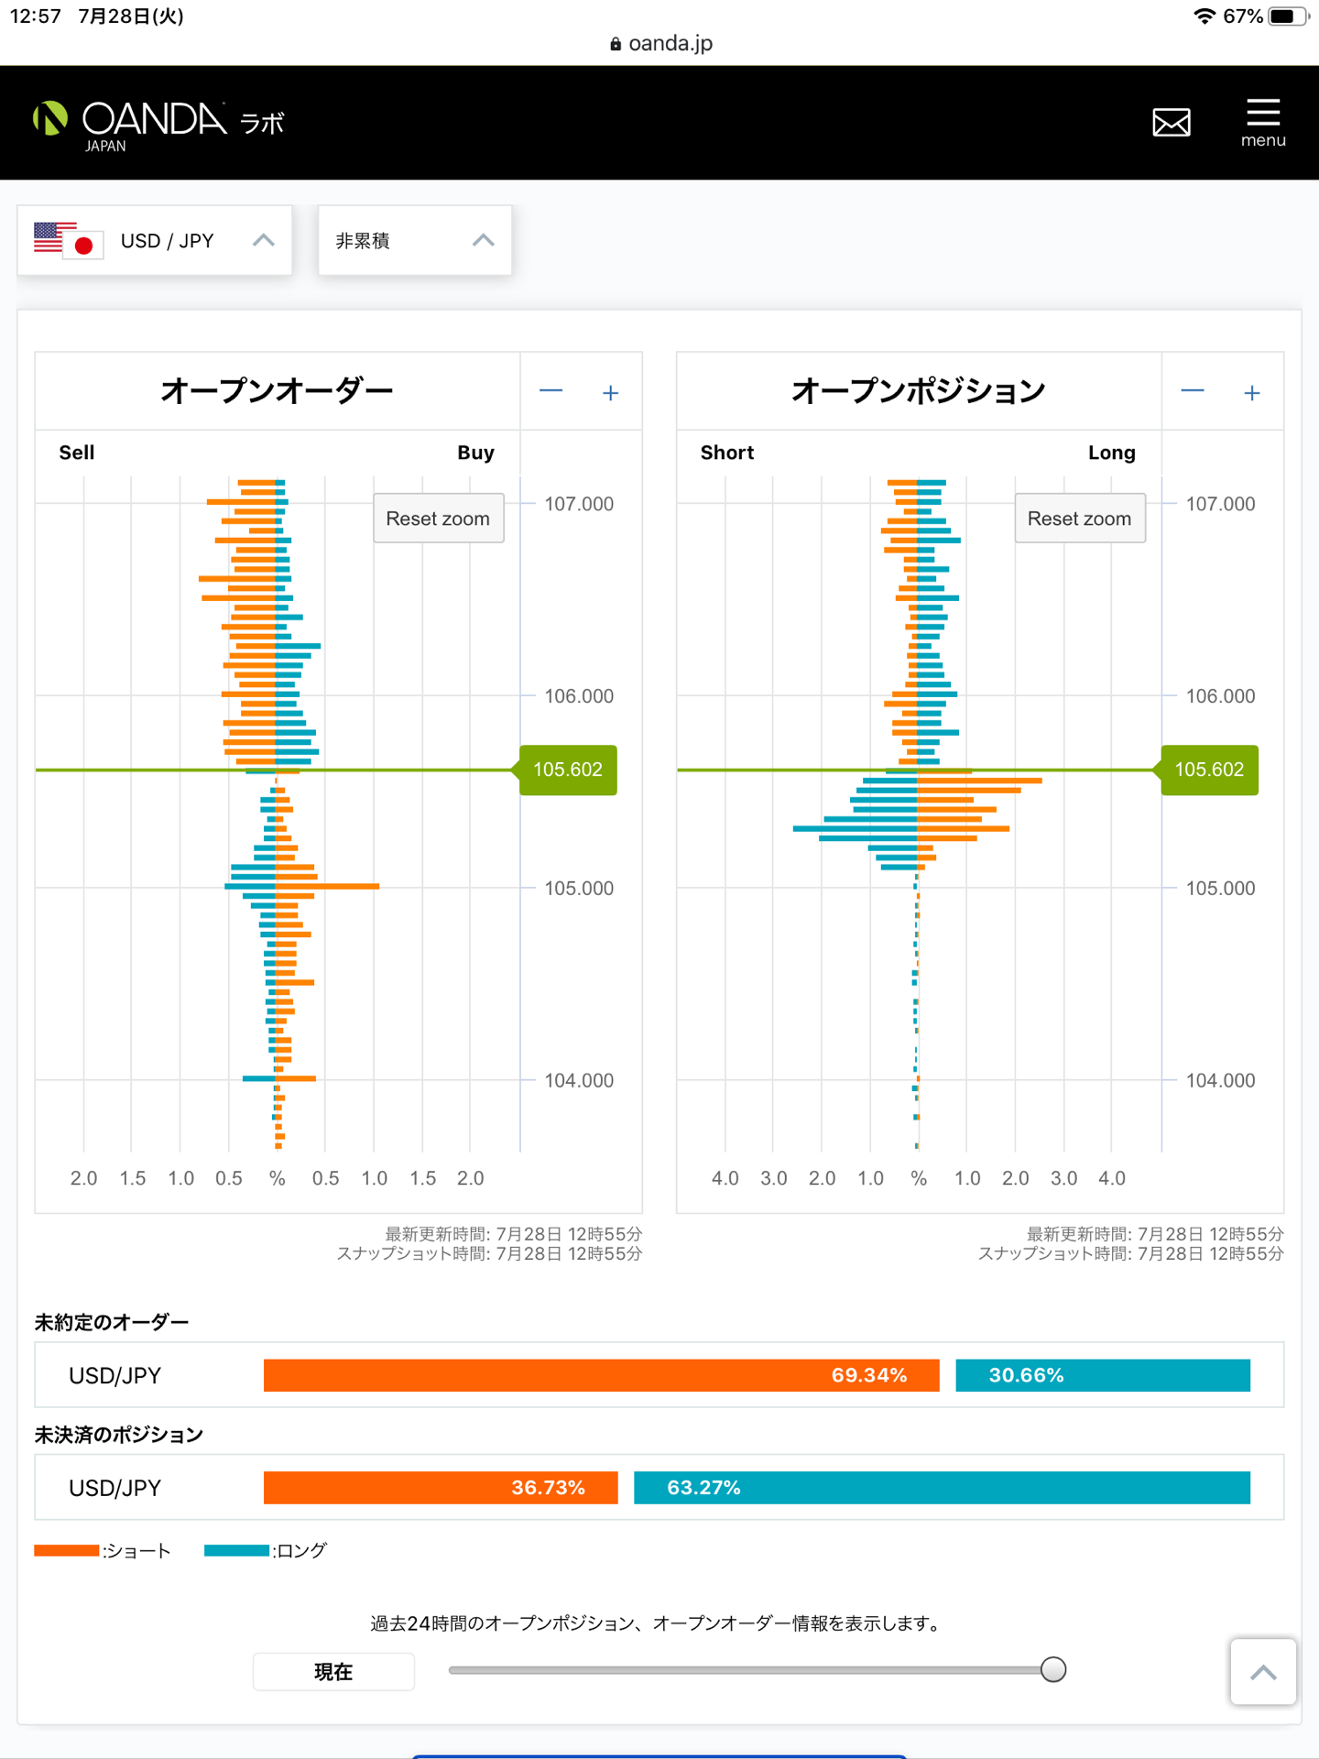Click the 69.34% orange unfilled orders bar
1319x1759 pixels.
pyautogui.click(x=601, y=1375)
